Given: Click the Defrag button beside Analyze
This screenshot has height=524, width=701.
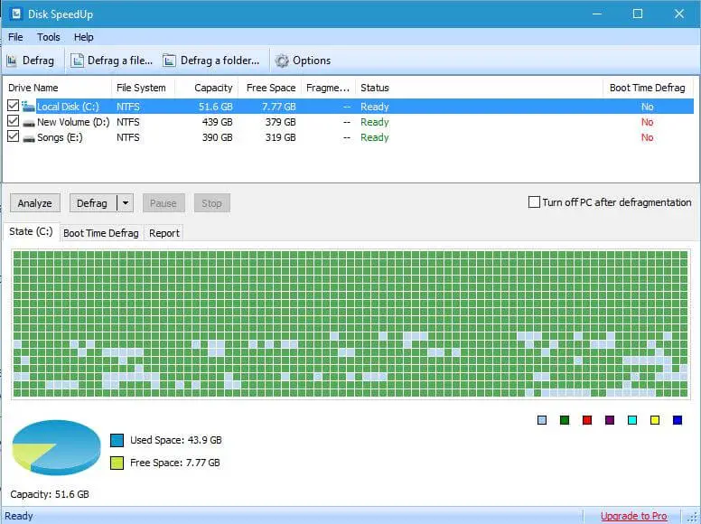Looking at the screenshot, I should pos(92,203).
